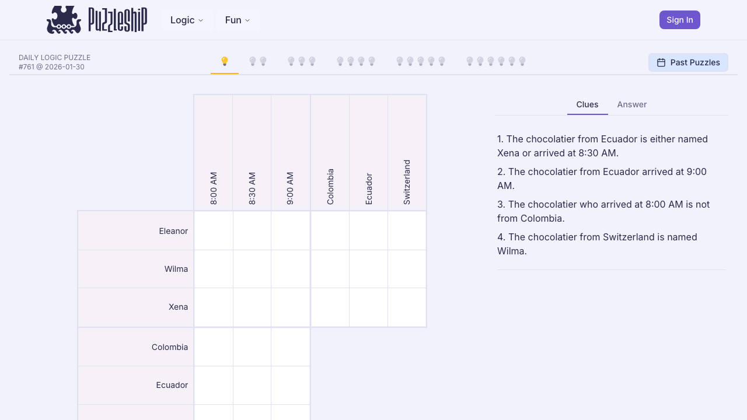The width and height of the screenshot is (747, 420).
Task: Mark the Wilma and Switzerland grid cell
Action: (407, 269)
